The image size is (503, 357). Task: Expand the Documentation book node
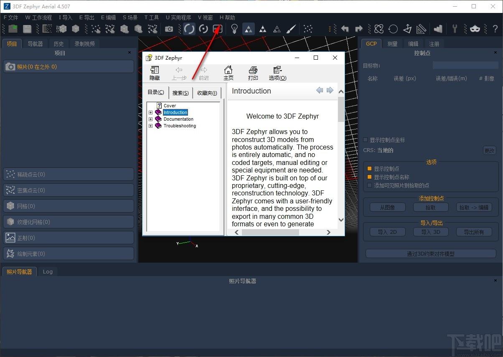[x=151, y=119]
